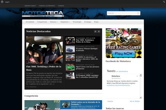
Task: Click the search box magnifier icon
Action: (x=138, y=13)
